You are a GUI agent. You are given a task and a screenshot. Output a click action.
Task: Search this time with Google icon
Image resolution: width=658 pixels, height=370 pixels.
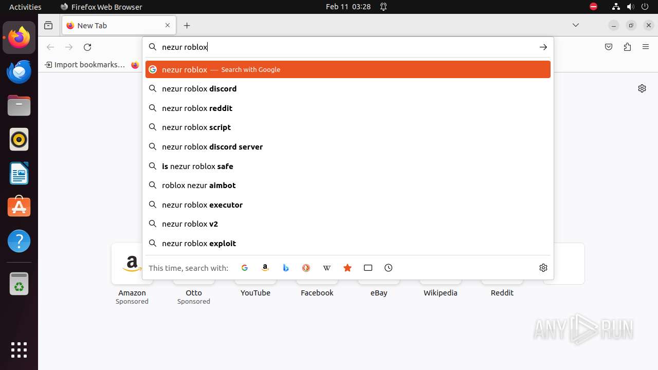245,268
